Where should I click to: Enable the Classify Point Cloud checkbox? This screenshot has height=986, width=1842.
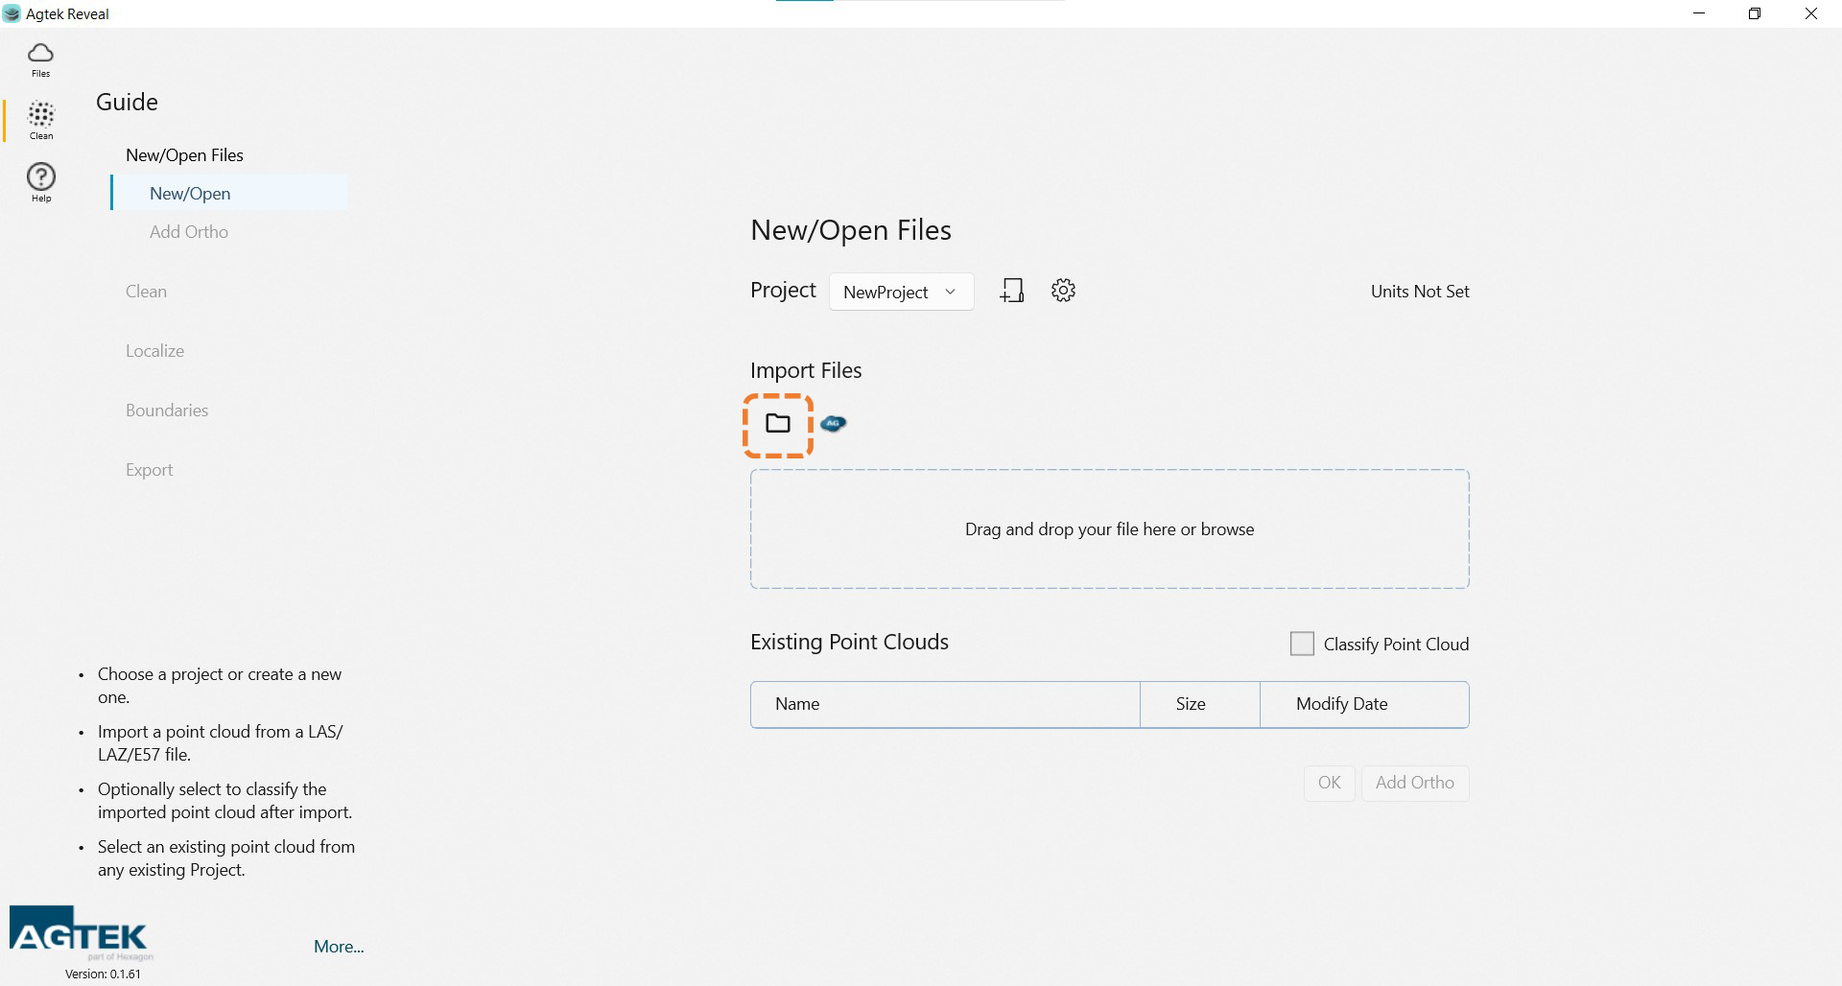pos(1302,644)
